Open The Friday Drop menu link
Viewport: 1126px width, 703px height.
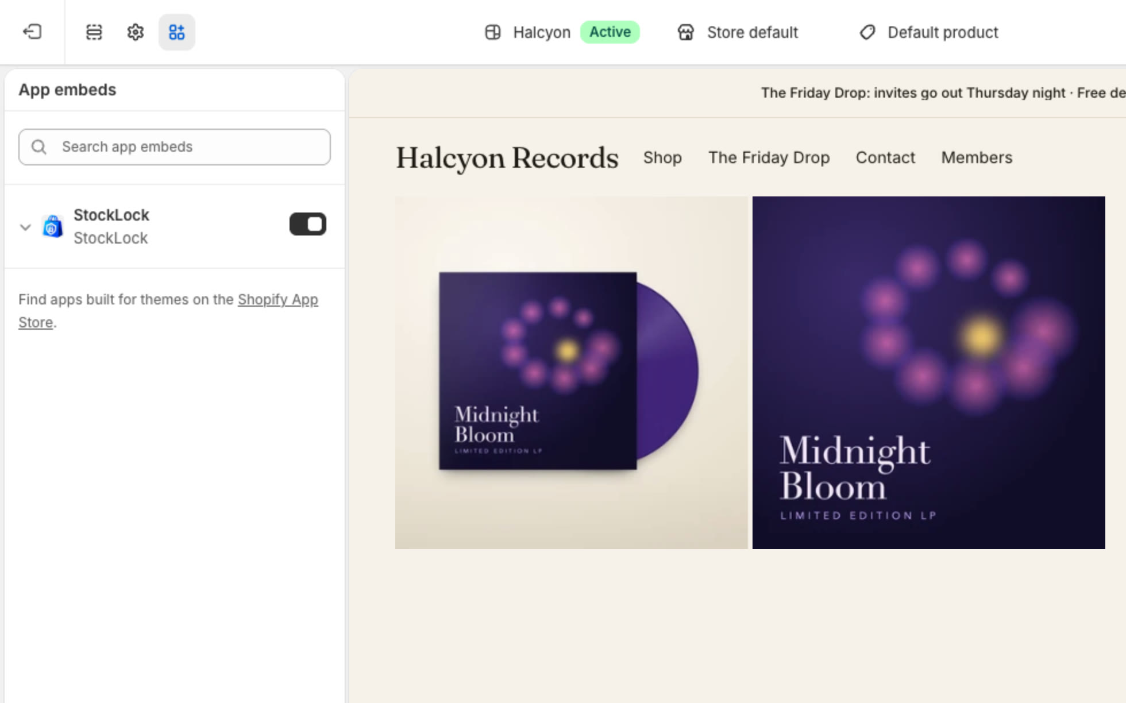click(769, 157)
